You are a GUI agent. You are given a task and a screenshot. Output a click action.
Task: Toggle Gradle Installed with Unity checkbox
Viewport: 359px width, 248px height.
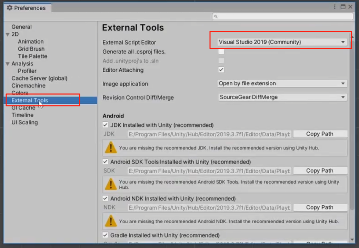105,235
